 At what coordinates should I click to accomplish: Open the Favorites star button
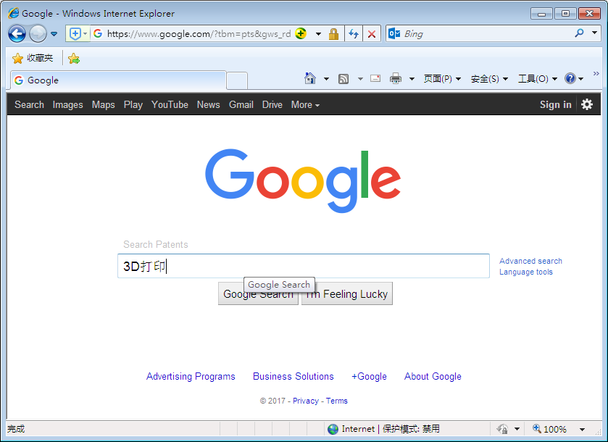pyautogui.click(x=17, y=58)
